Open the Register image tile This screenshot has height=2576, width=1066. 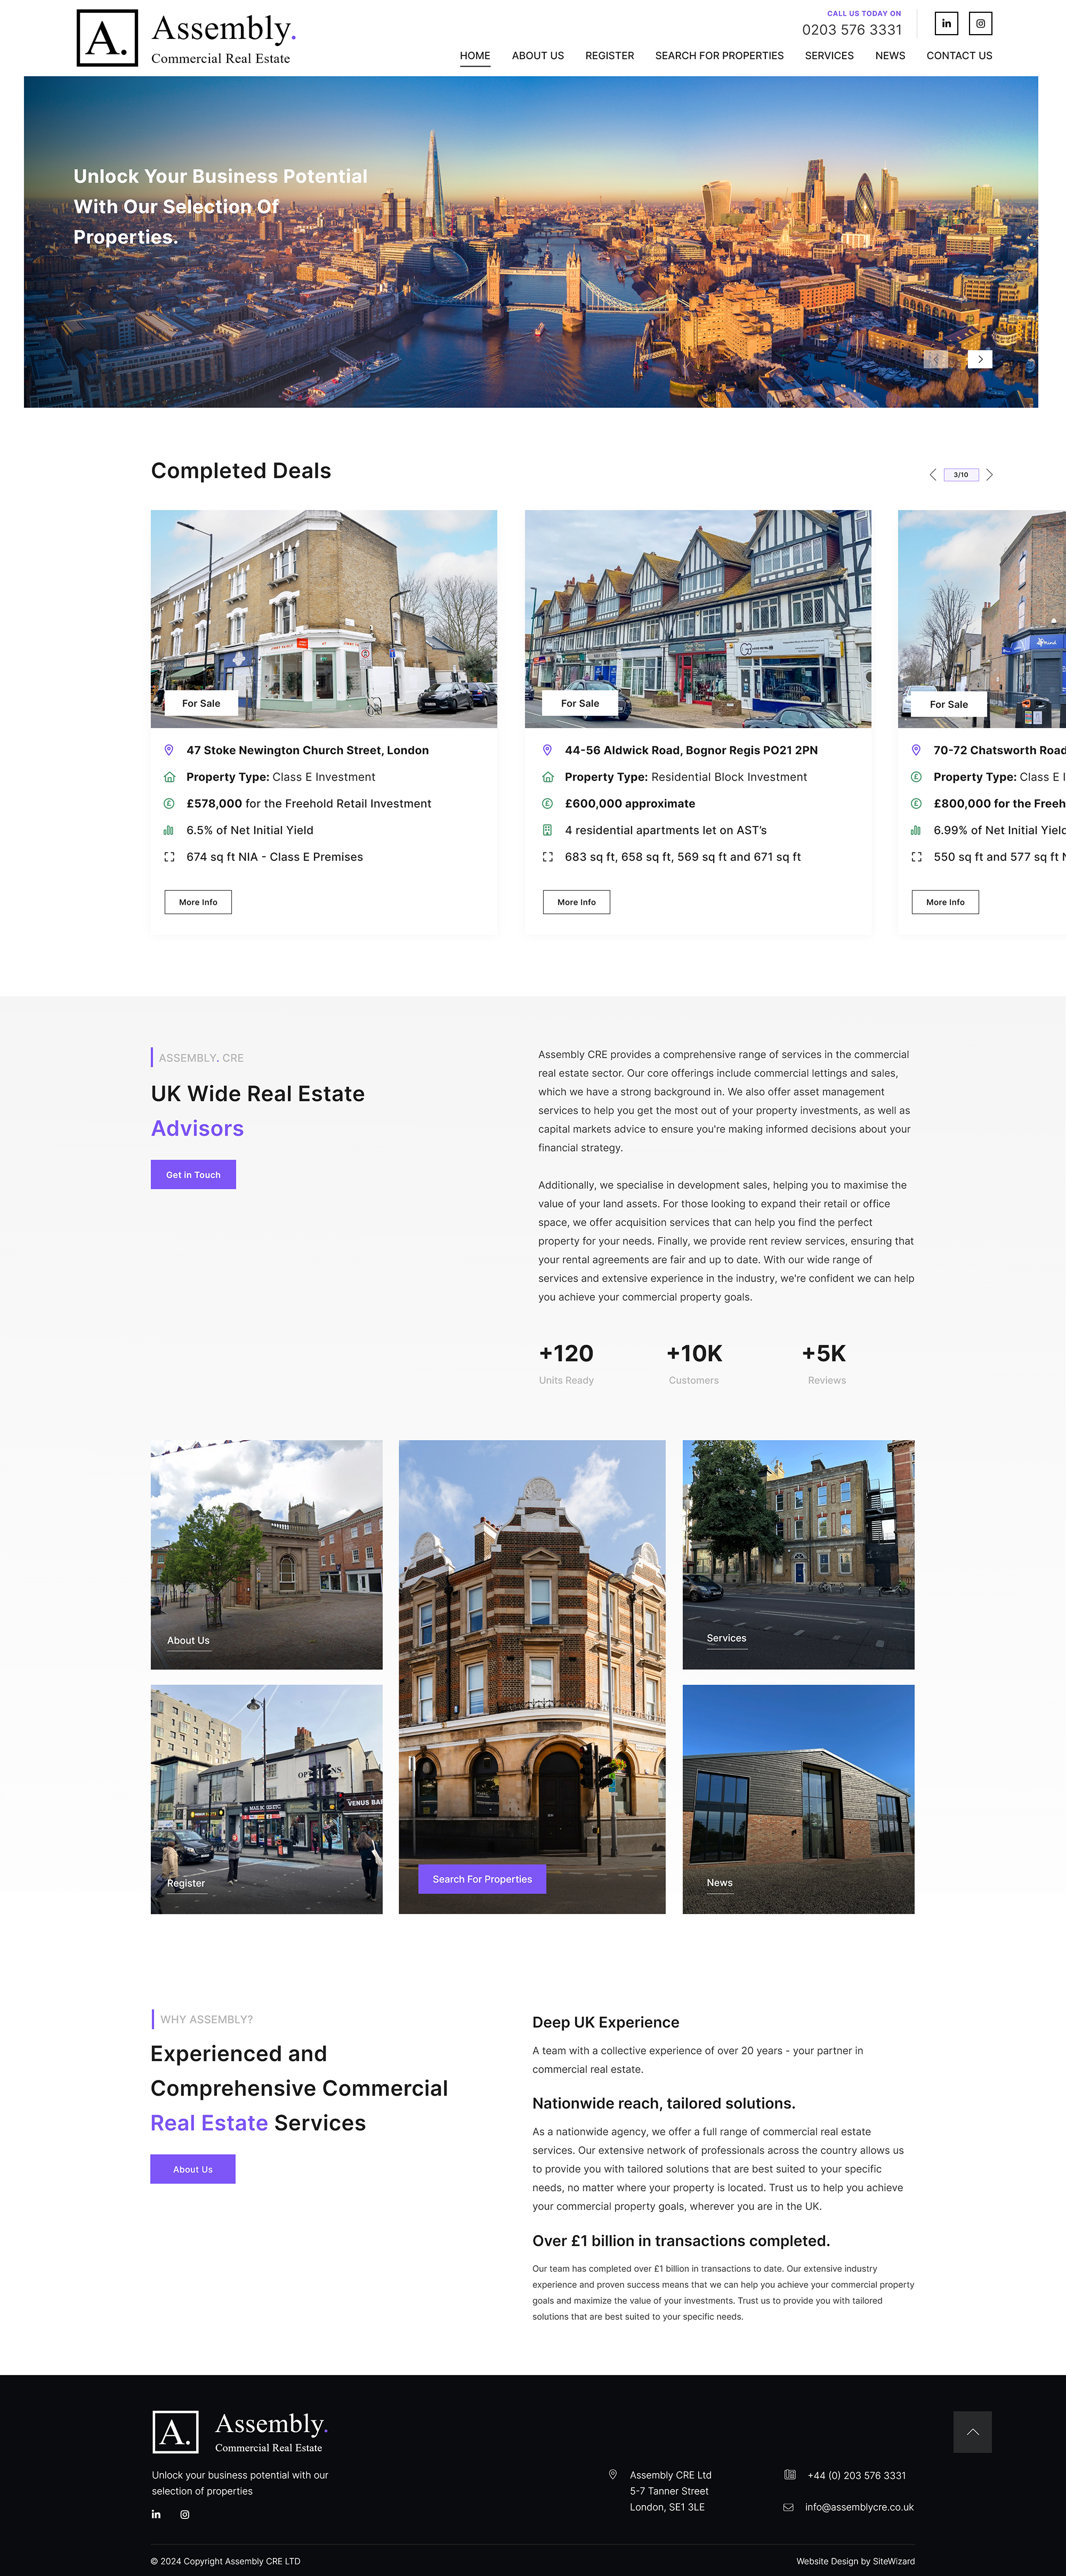point(266,1799)
